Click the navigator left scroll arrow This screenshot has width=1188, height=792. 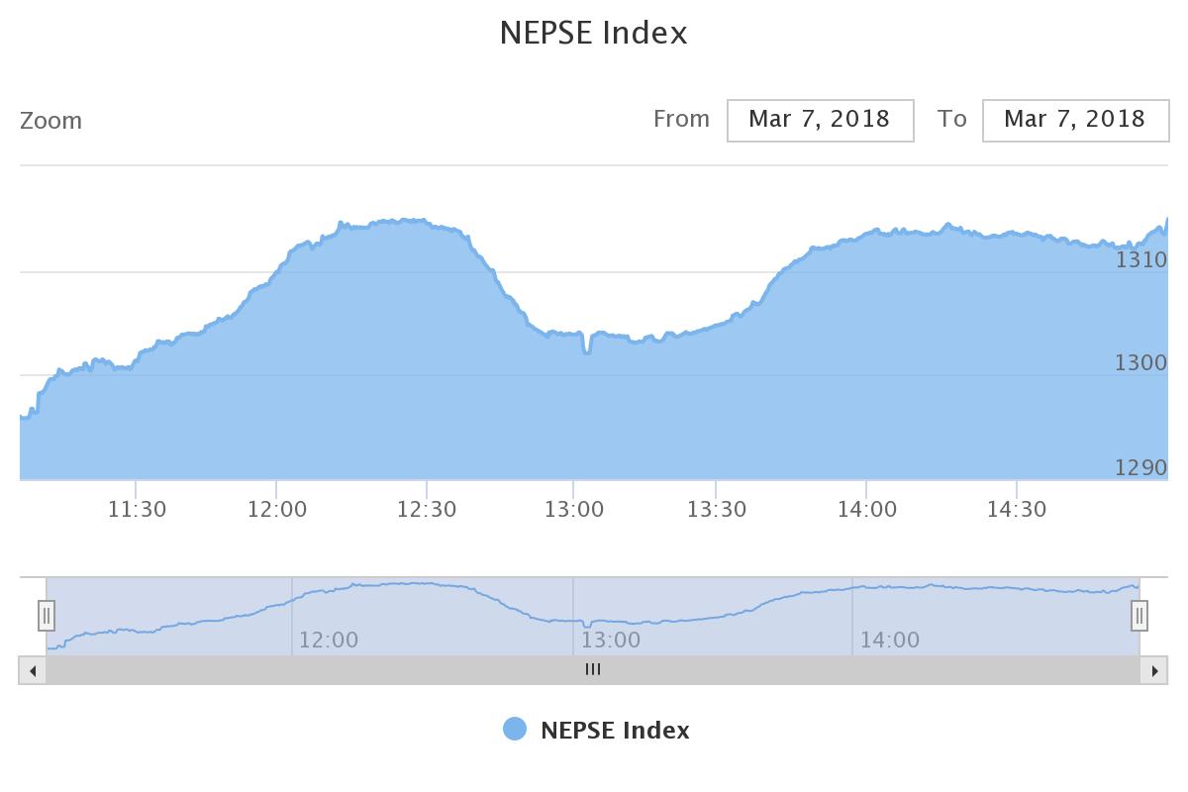(33, 670)
